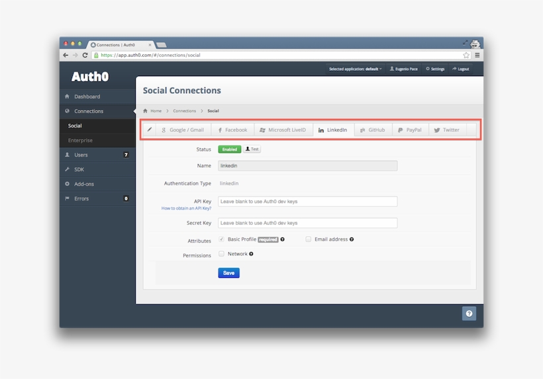Click the pencil edit icon in connections tab bar
This screenshot has height=379, width=543.
coord(150,130)
